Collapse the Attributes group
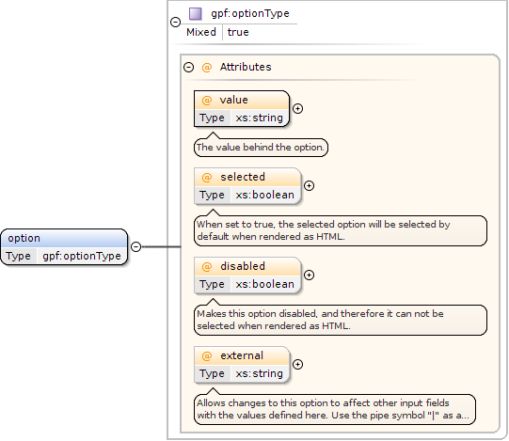This screenshot has width=509, height=441. click(188, 67)
